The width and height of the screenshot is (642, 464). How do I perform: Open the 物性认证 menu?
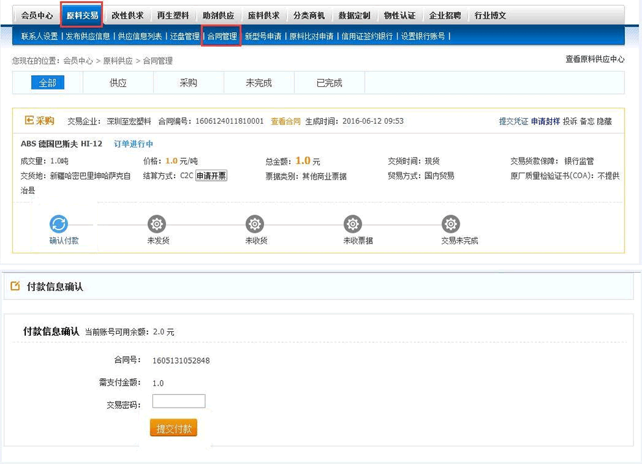click(399, 16)
